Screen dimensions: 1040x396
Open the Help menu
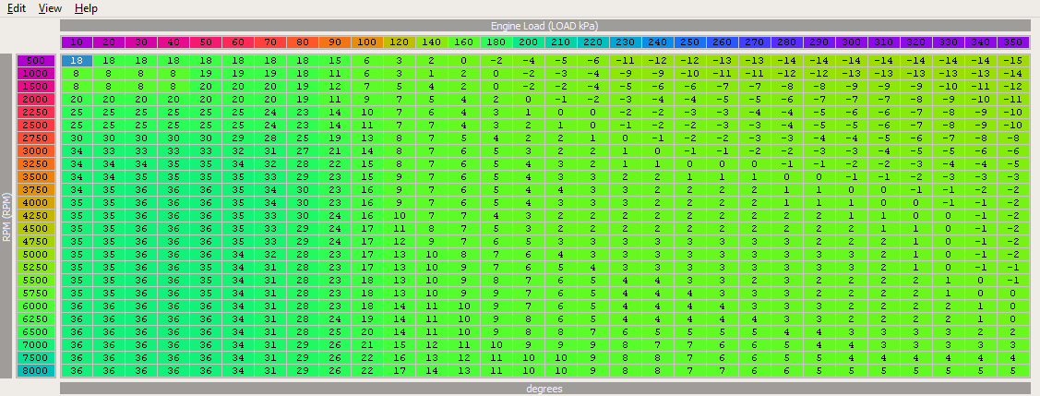[x=86, y=8]
